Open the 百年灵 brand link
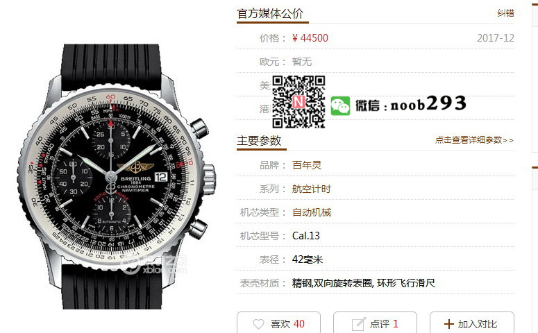 click(x=307, y=165)
